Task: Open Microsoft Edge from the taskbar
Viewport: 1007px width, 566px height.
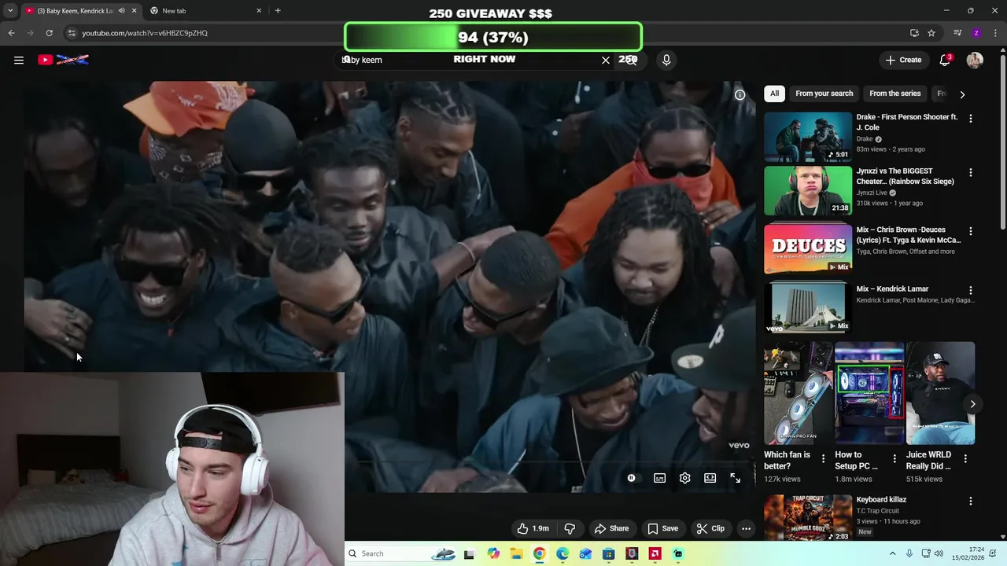Action: (563, 553)
